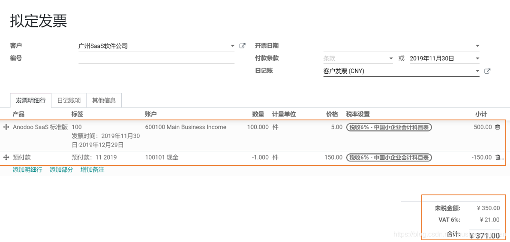Select the Anodoo SaaS 标准版 product cell
Image resolution: width=510 pixels, height=242 pixels.
pos(40,127)
